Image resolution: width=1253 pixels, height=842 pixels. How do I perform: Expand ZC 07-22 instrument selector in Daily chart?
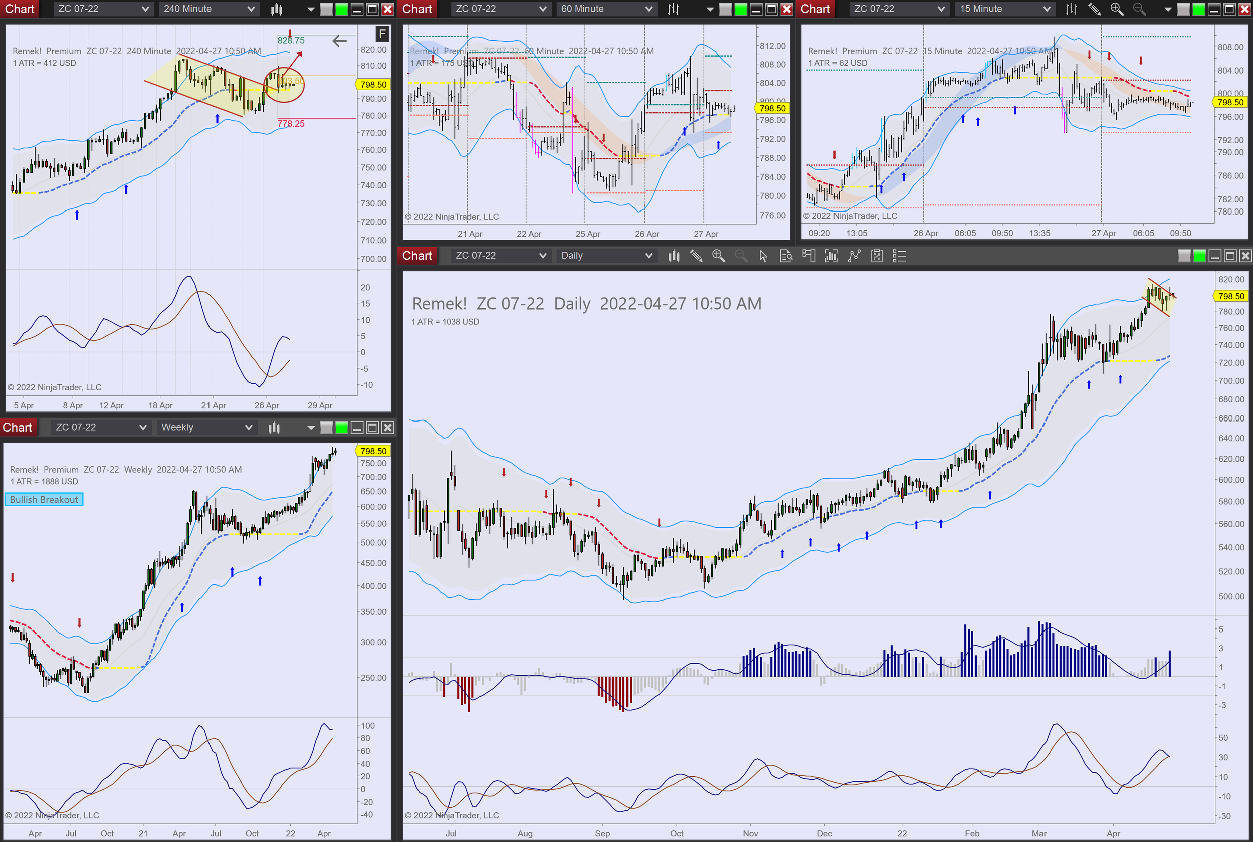coord(500,256)
